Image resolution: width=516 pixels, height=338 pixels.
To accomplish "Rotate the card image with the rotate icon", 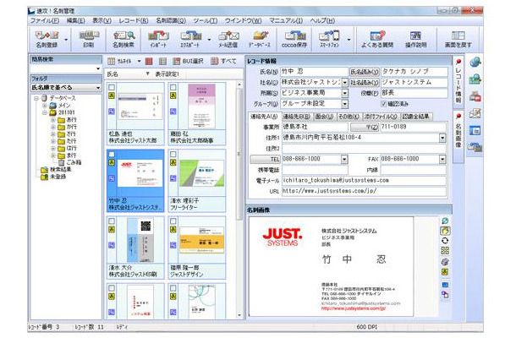I will tap(445, 241).
